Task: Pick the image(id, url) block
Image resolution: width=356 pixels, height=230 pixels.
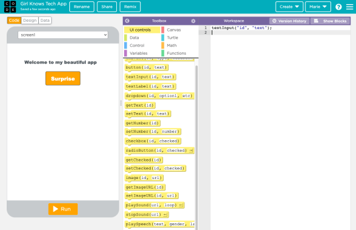Action: 144,178
